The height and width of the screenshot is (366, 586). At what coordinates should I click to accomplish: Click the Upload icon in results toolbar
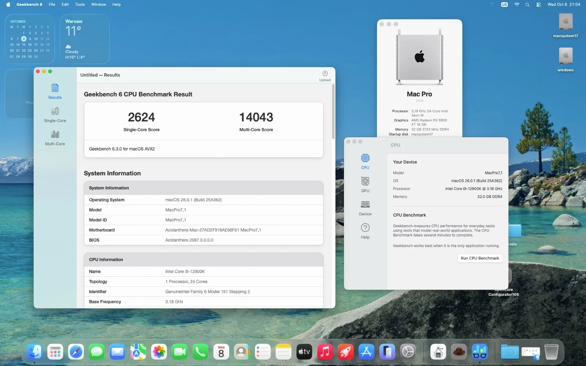click(x=325, y=76)
